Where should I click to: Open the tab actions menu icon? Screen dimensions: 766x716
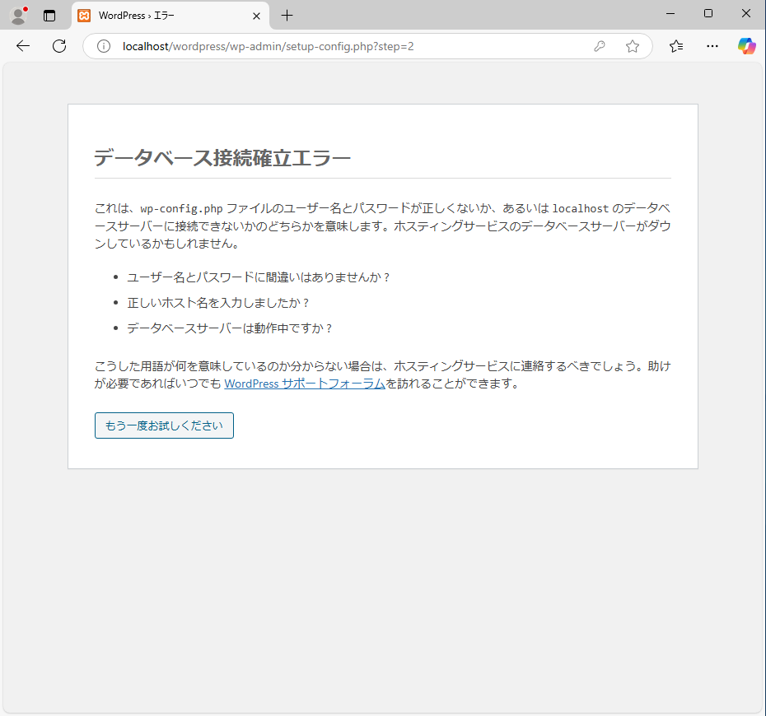[49, 16]
